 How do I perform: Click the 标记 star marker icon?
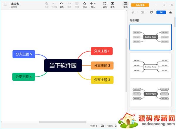[x=84, y=5]
